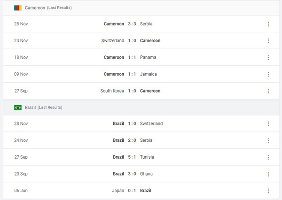Screen dimensions: 282x200
Task: Open options for South Korea vs Cameroon
Action: click(x=268, y=91)
